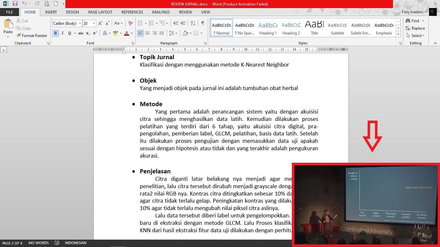The image size is (440, 247).
Task: Click the Save icon in the title bar
Action: (15, 4)
